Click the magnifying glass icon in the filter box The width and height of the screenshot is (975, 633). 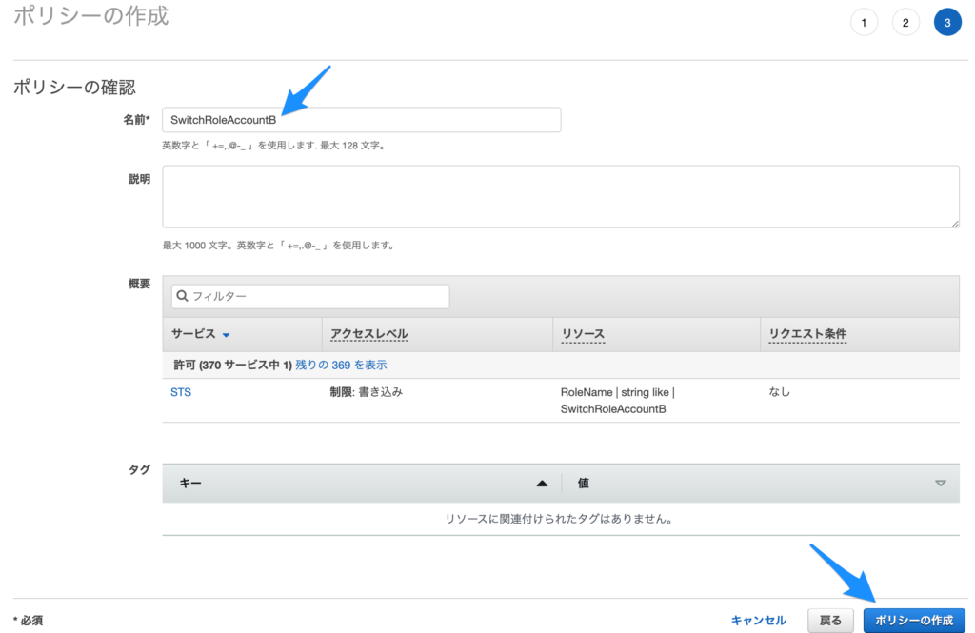click(x=182, y=296)
